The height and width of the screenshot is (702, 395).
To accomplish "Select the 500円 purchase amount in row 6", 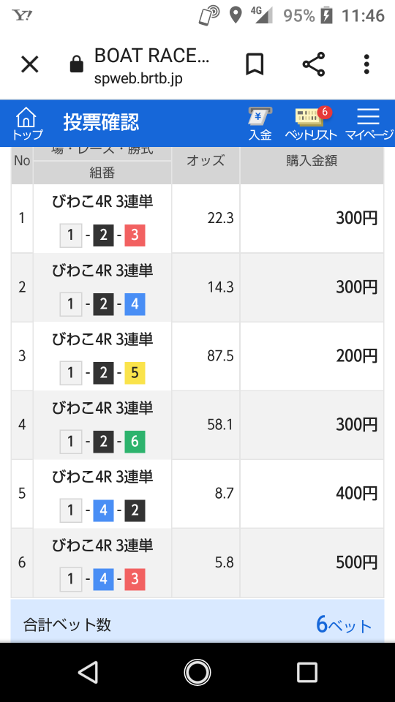I will point(357,563).
